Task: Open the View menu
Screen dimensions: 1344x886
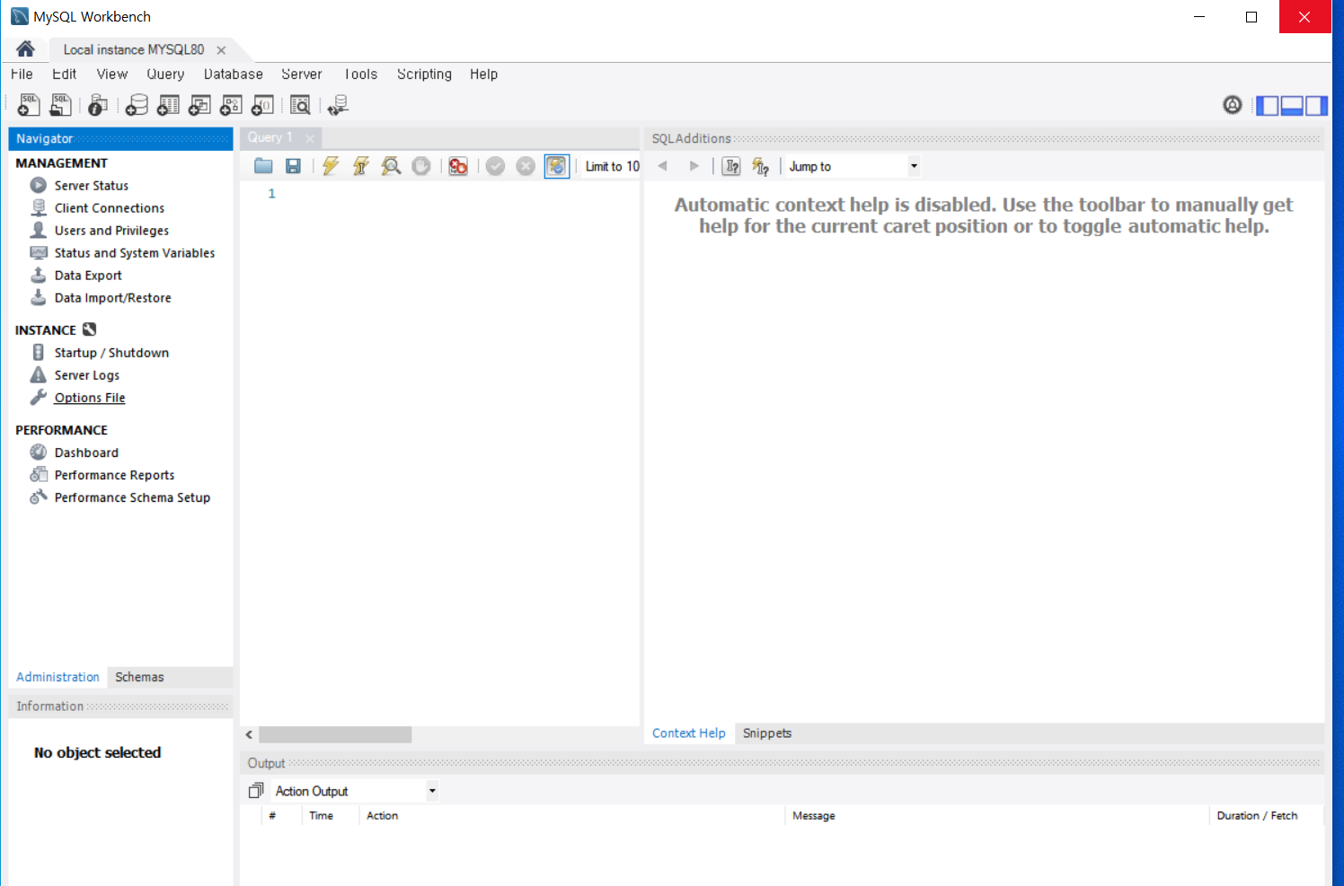Action: pyautogui.click(x=112, y=75)
